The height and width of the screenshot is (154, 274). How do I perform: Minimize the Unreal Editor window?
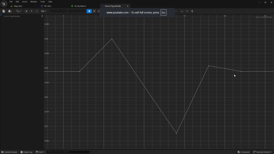click(x=259, y=2)
